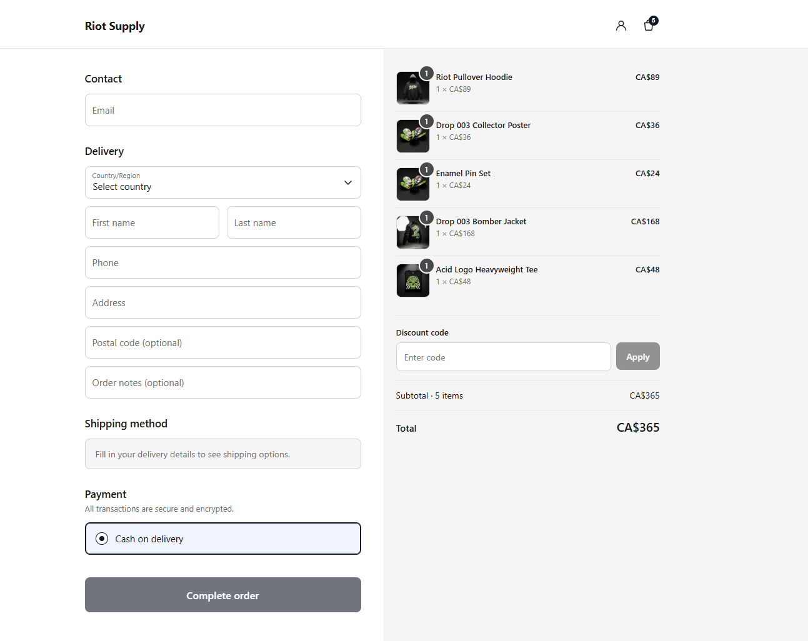Image resolution: width=808 pixels, height=641 pixels.
Task: Click the Postal code (optional) field
Action: click(223, 342)
